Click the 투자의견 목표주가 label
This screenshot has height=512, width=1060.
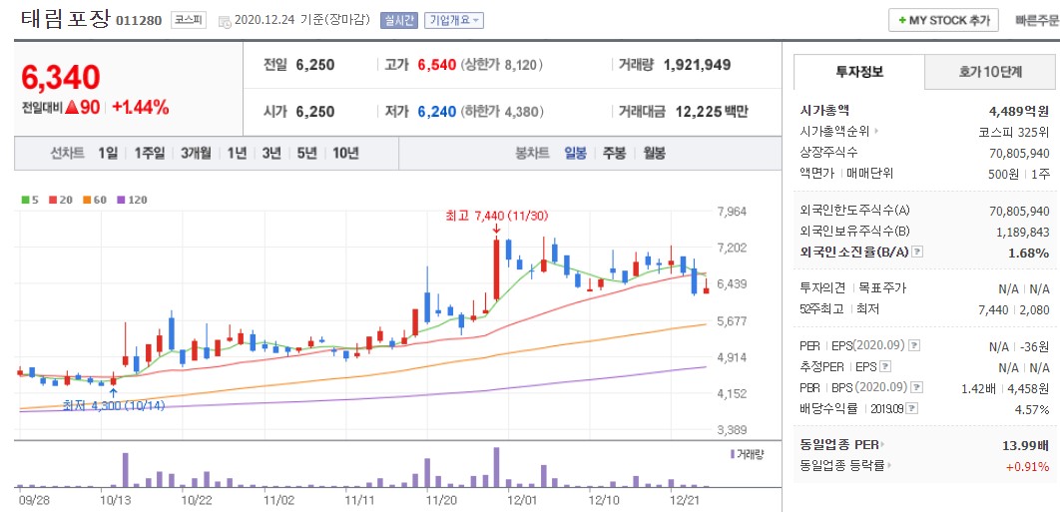853,288
